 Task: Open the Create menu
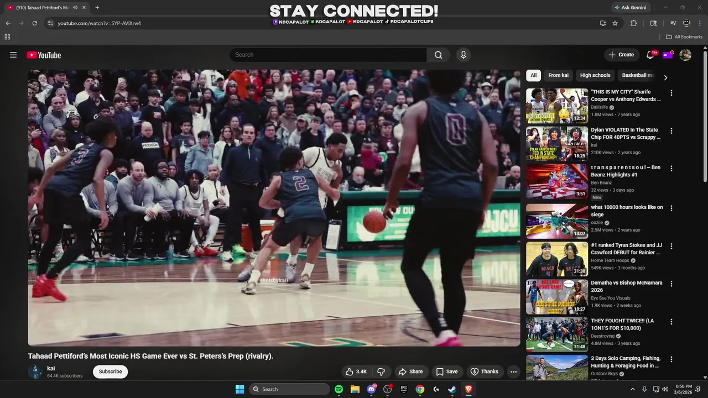coord(621,55)
